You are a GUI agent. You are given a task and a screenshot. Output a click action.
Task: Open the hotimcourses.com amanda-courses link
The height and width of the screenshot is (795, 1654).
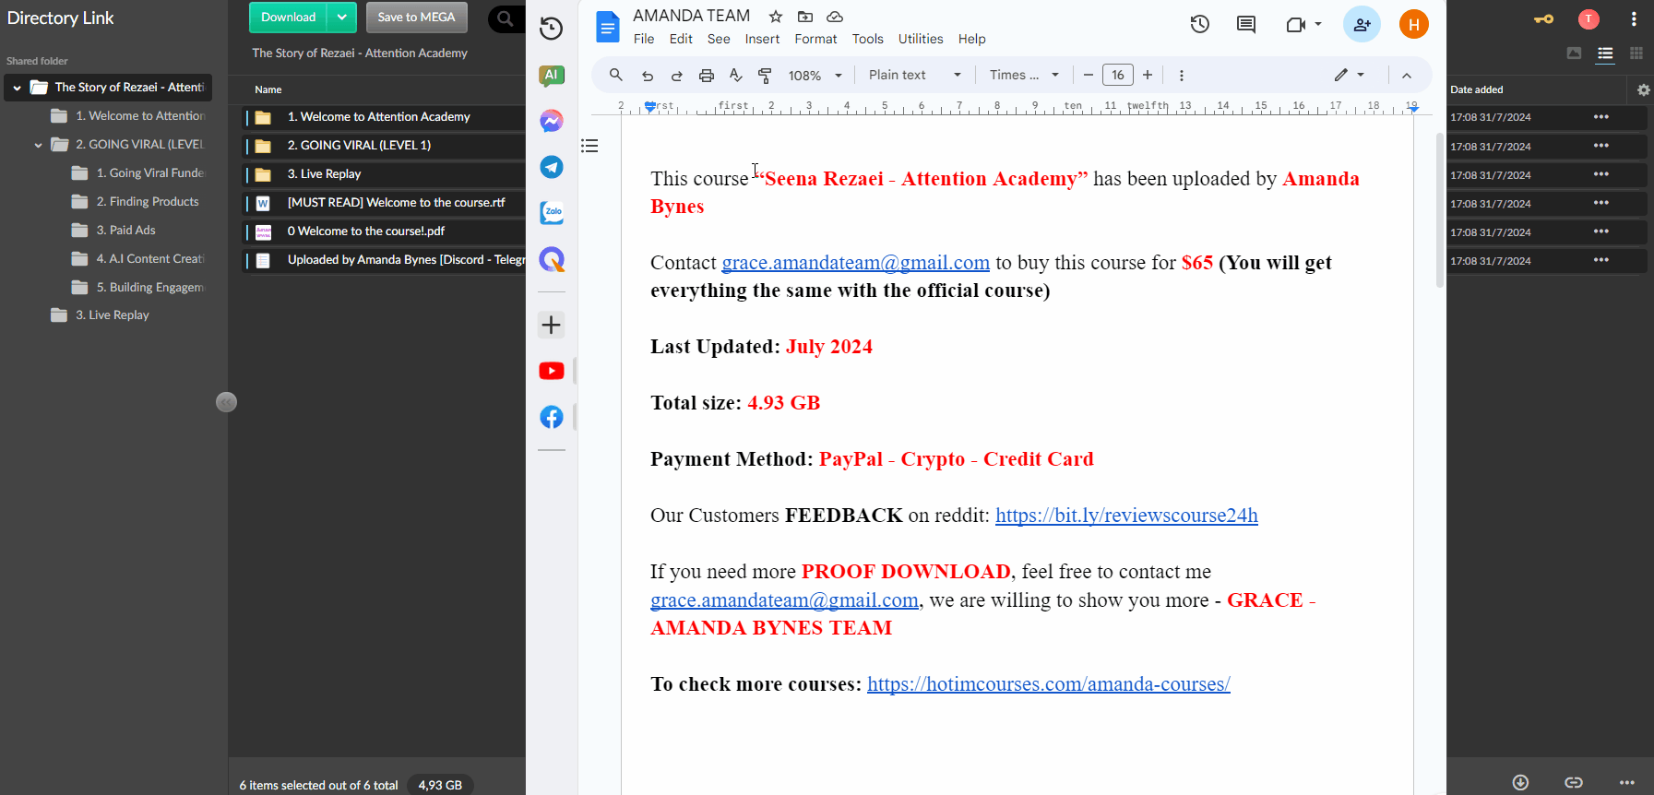1048,684
